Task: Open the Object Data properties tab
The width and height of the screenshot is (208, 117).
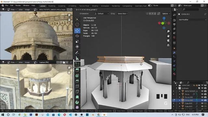Action: 174,70
